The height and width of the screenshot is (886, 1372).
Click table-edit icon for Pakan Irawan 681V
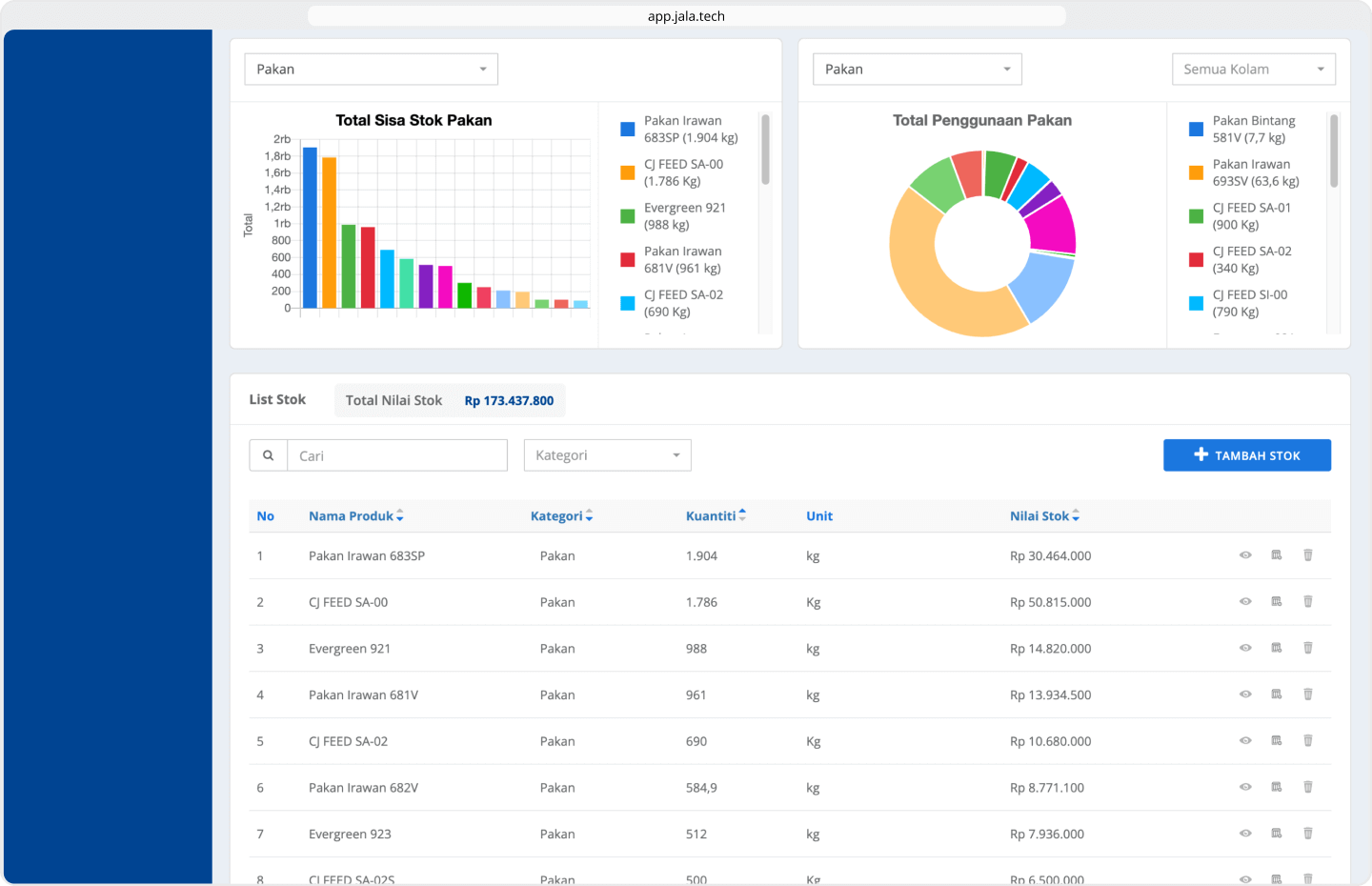pyautogui.click(x=1276, y=695)
